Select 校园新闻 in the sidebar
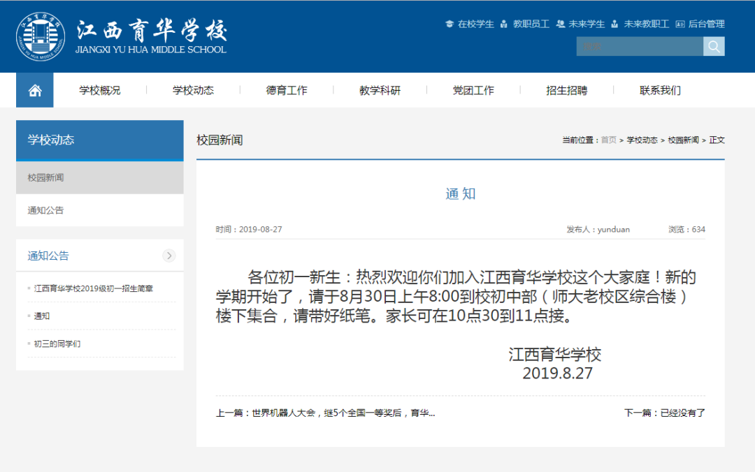 [x=100, y=177]
